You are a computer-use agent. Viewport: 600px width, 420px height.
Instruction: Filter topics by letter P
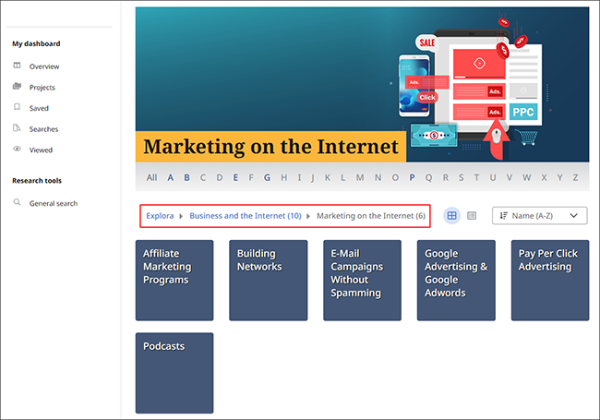pyautogui.click(x=412, y=177)
